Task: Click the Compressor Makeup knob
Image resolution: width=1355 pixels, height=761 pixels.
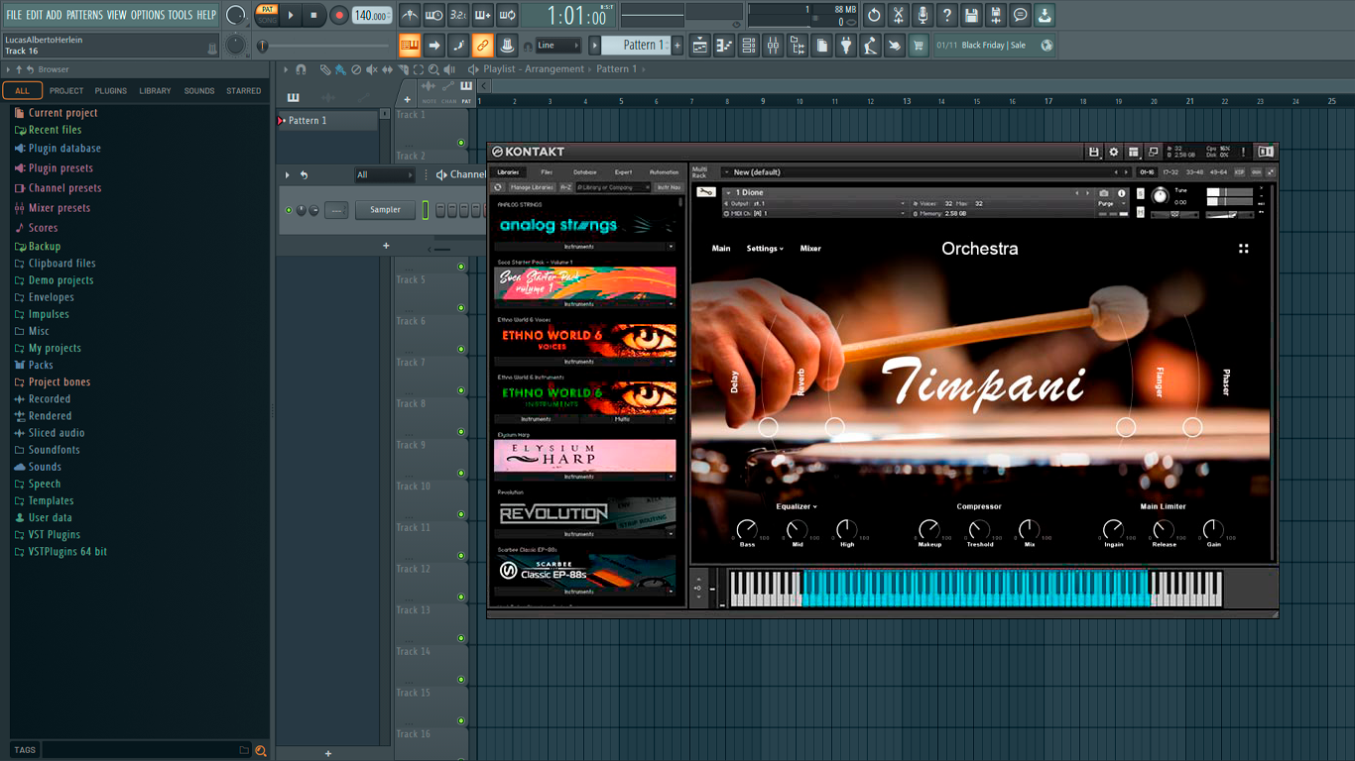Action: 929,529
